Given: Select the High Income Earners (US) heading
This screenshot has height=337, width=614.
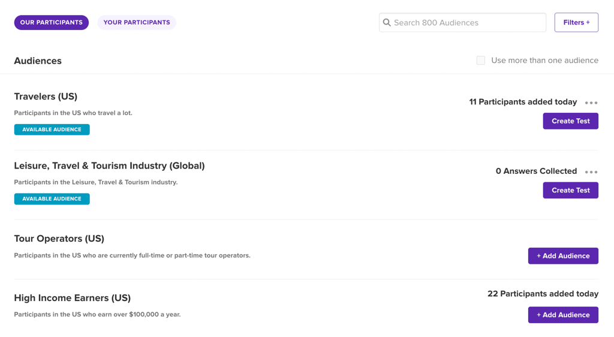Looking at the screenshot, I should pyautogui.click(x=72, y=298).
